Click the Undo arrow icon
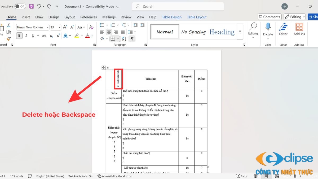 tap(39, 6)
